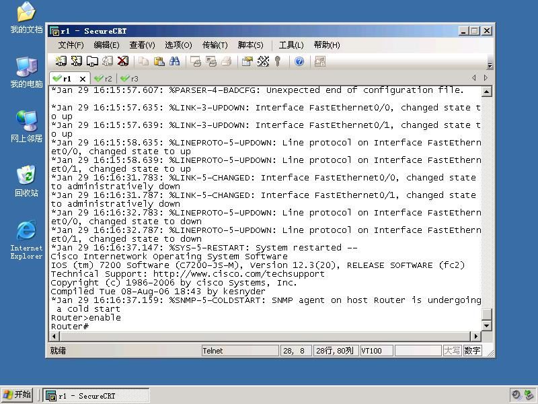This screenshot has width=538, height=404.
Task: Click the Public Key Assistant key icon
Action: (x=278, y=61)
